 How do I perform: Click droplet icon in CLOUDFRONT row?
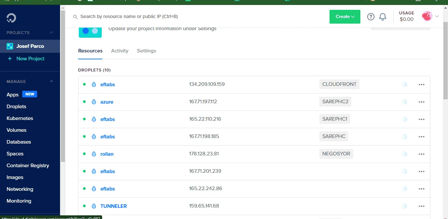pyautogui.click(x=94, y=85)
